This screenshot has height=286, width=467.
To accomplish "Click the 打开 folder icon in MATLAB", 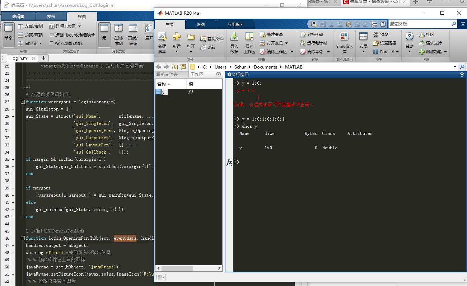I will click(x=191, y=37).
